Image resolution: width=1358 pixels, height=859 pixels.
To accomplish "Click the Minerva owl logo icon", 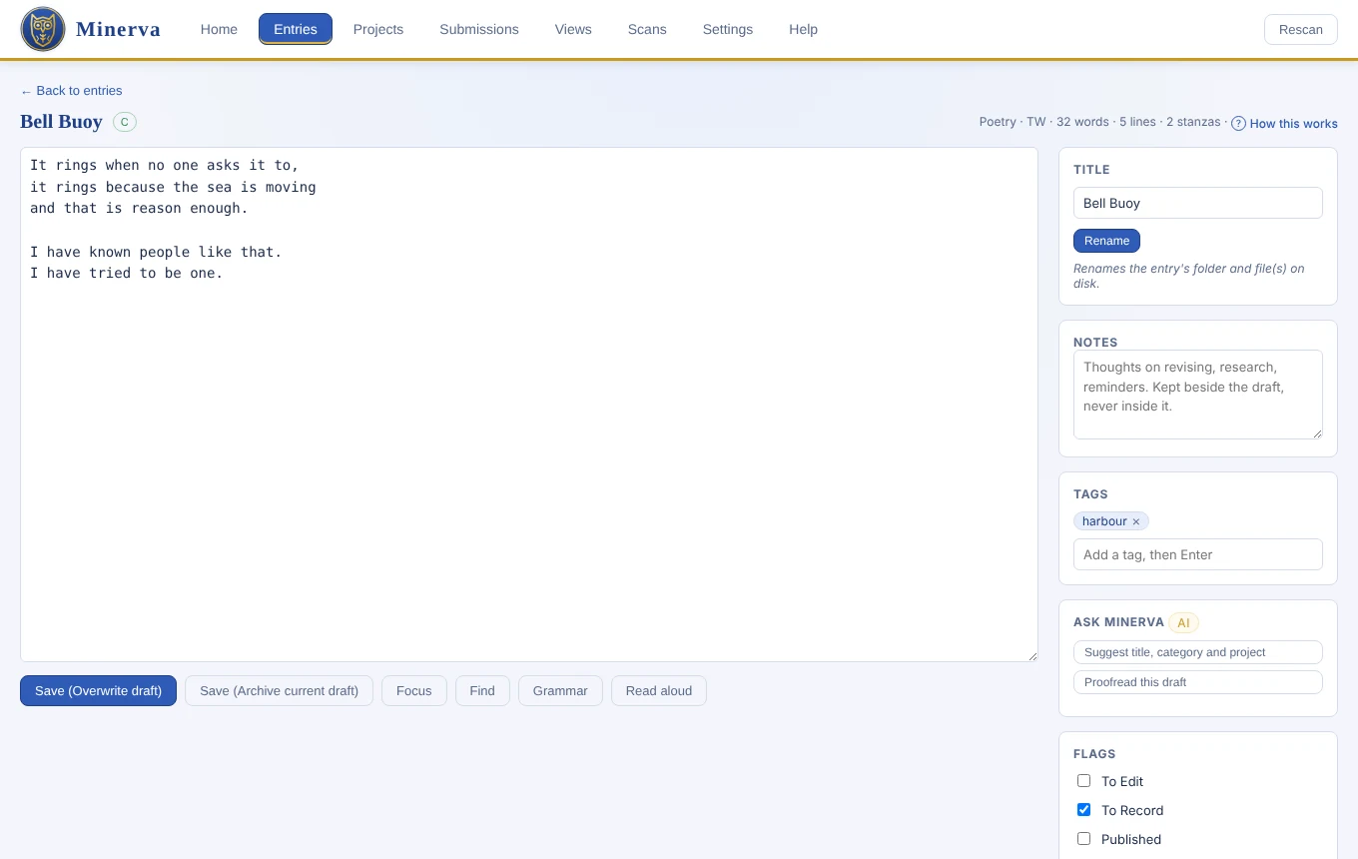I will (x=43, y=29).
